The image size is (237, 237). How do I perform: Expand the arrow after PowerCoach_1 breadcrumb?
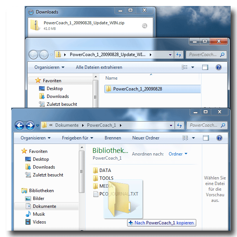click(121, 125)
